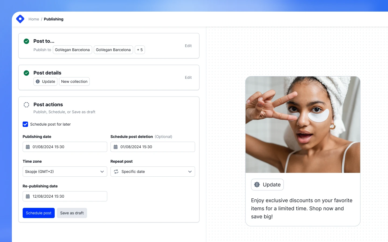Screen dimensions: 388x242
Task: Choose Save as draft
Action: pyautogui.click(x=72, y=213)
